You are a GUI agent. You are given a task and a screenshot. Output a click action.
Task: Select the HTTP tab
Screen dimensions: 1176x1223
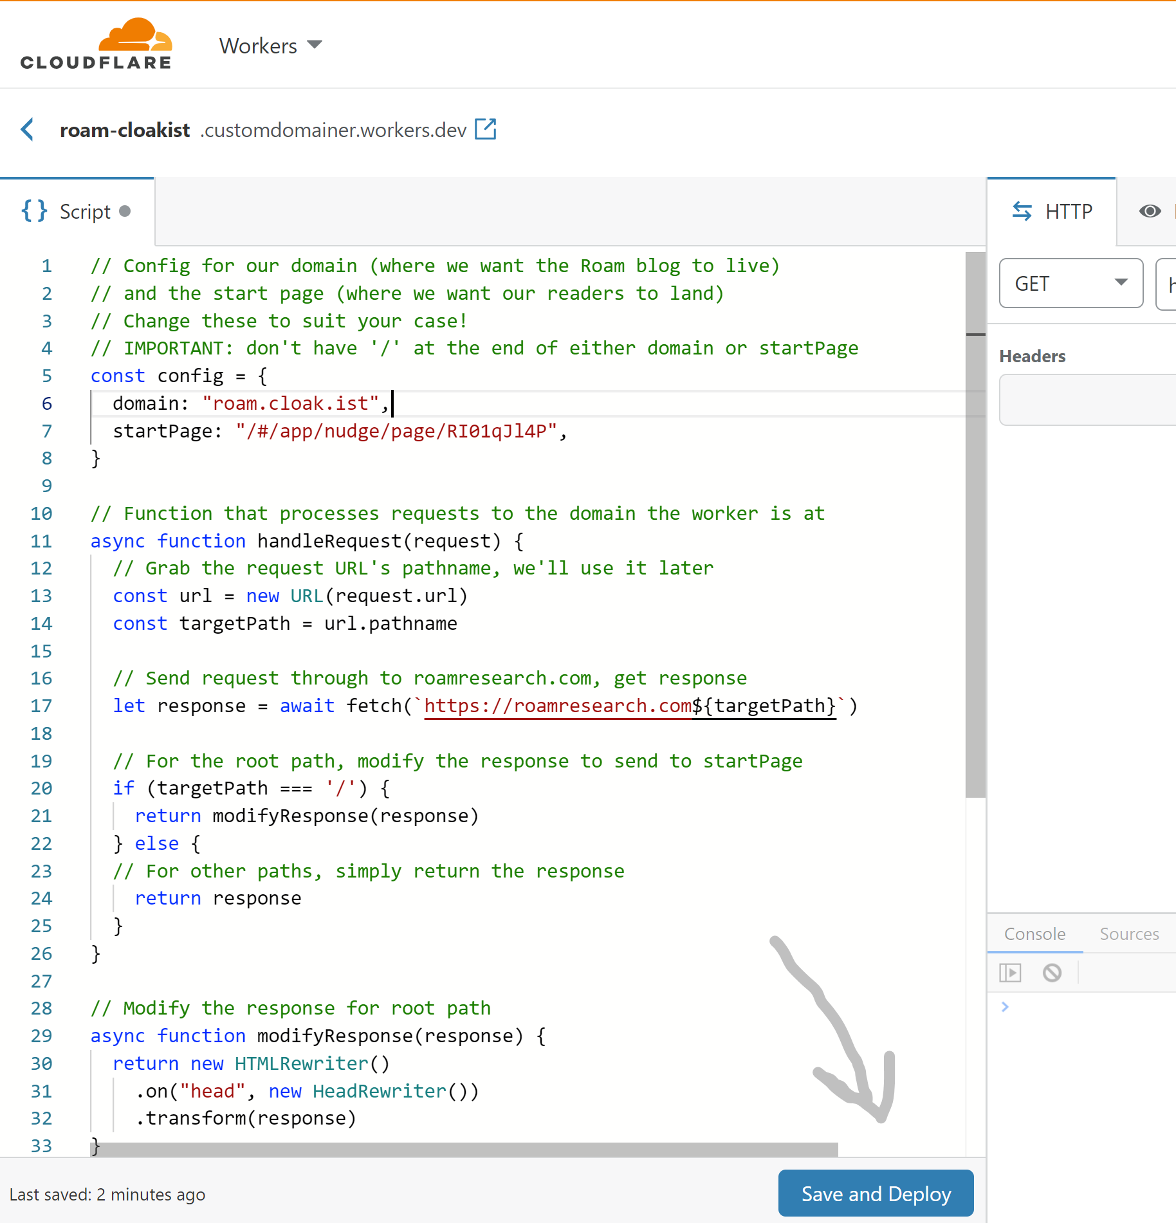pos(1068,212)
